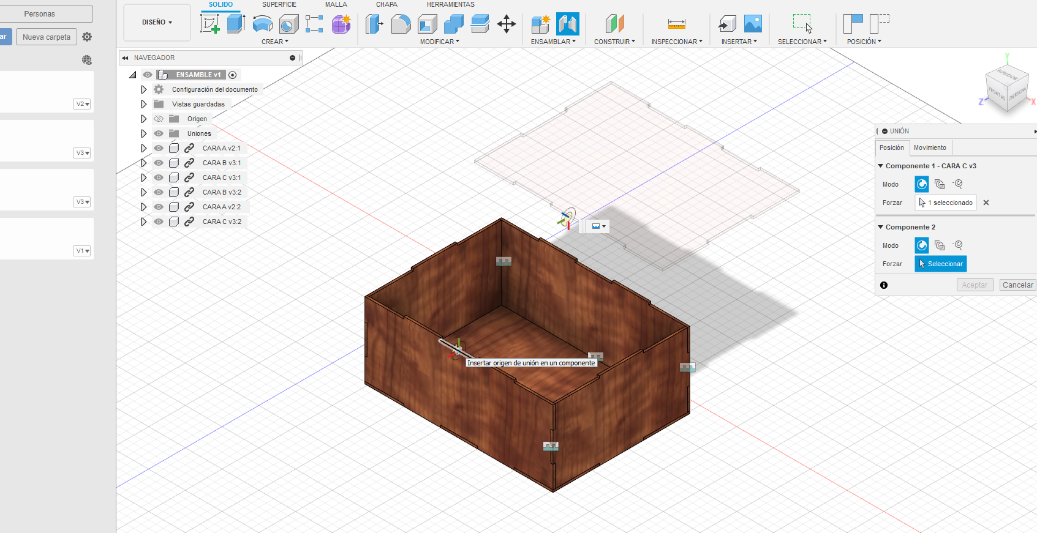
Task: Click the Create Form purple icon
Action: pyautogui.click(x=341, y=24)
